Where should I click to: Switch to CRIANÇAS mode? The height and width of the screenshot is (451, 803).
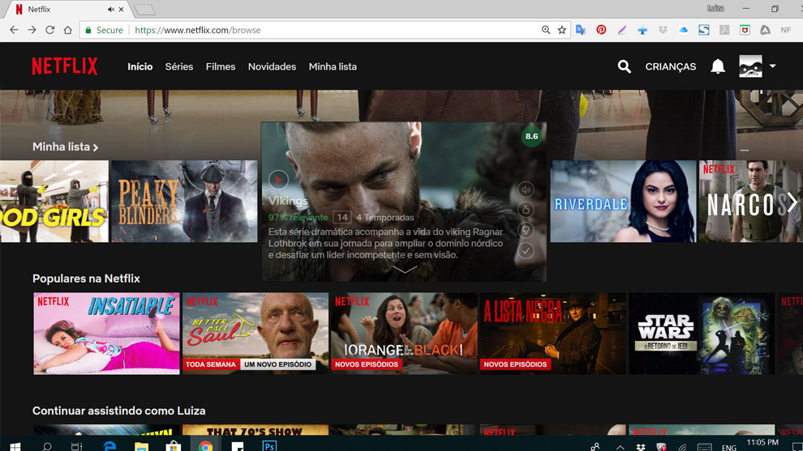[x=670, y=66]
